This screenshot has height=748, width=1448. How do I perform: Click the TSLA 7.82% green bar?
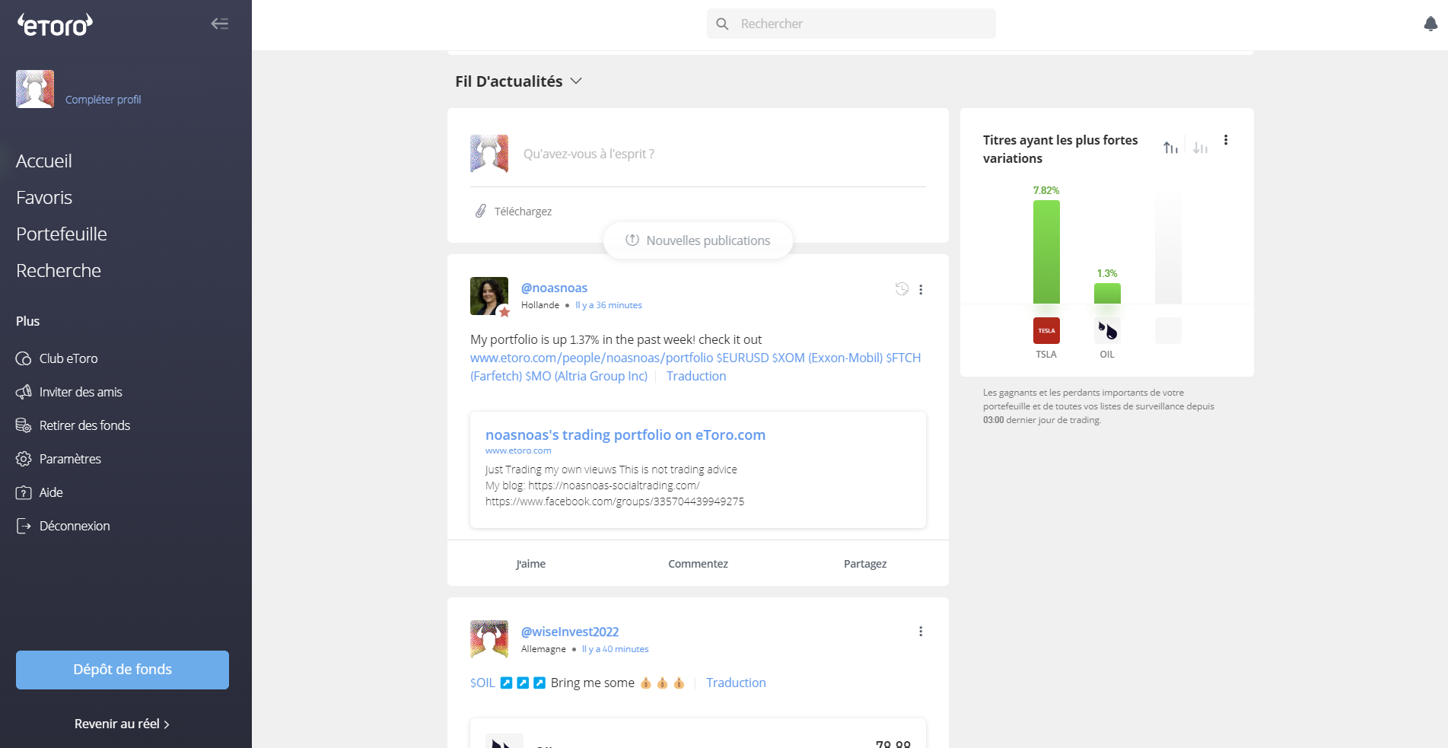tap(1046, 252)
